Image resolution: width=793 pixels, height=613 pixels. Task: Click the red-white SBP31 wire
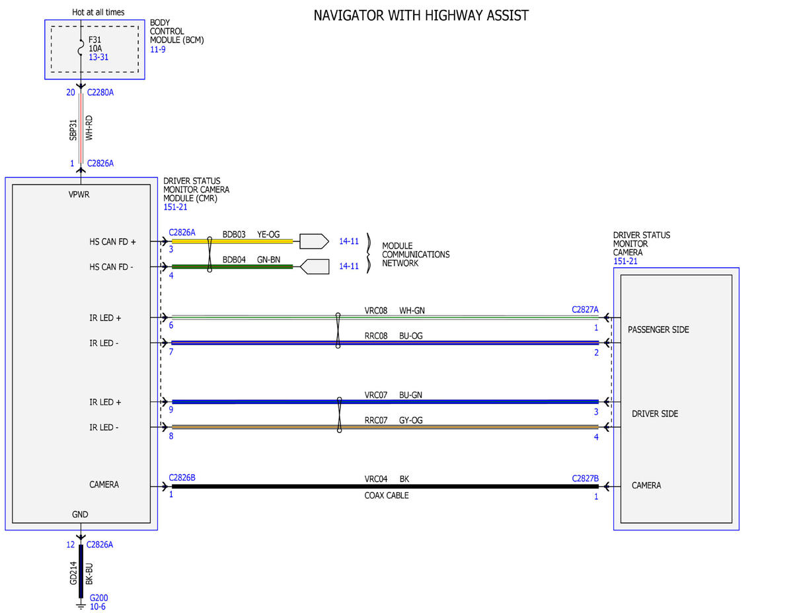[x=81, y=128]
